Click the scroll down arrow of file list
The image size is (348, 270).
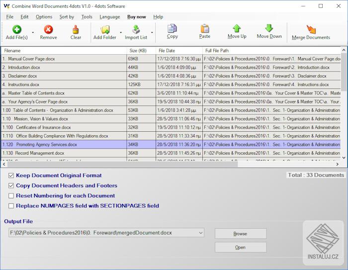coord(344,158)
